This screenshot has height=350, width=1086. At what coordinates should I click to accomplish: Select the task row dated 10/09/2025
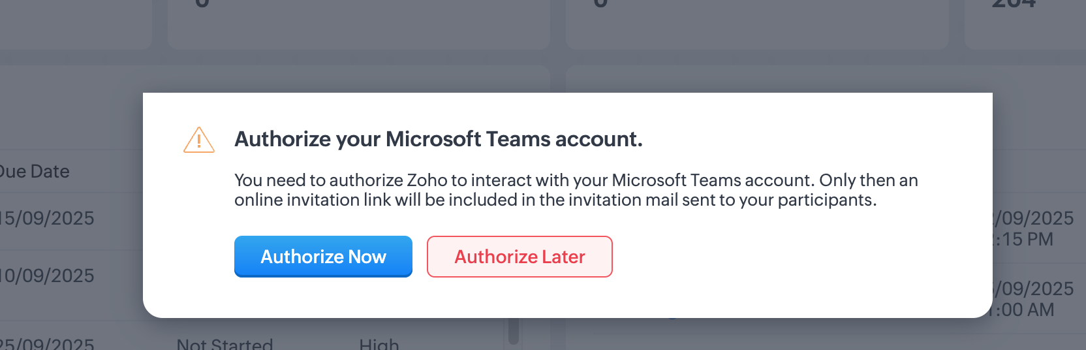click(x=48, y=276)
